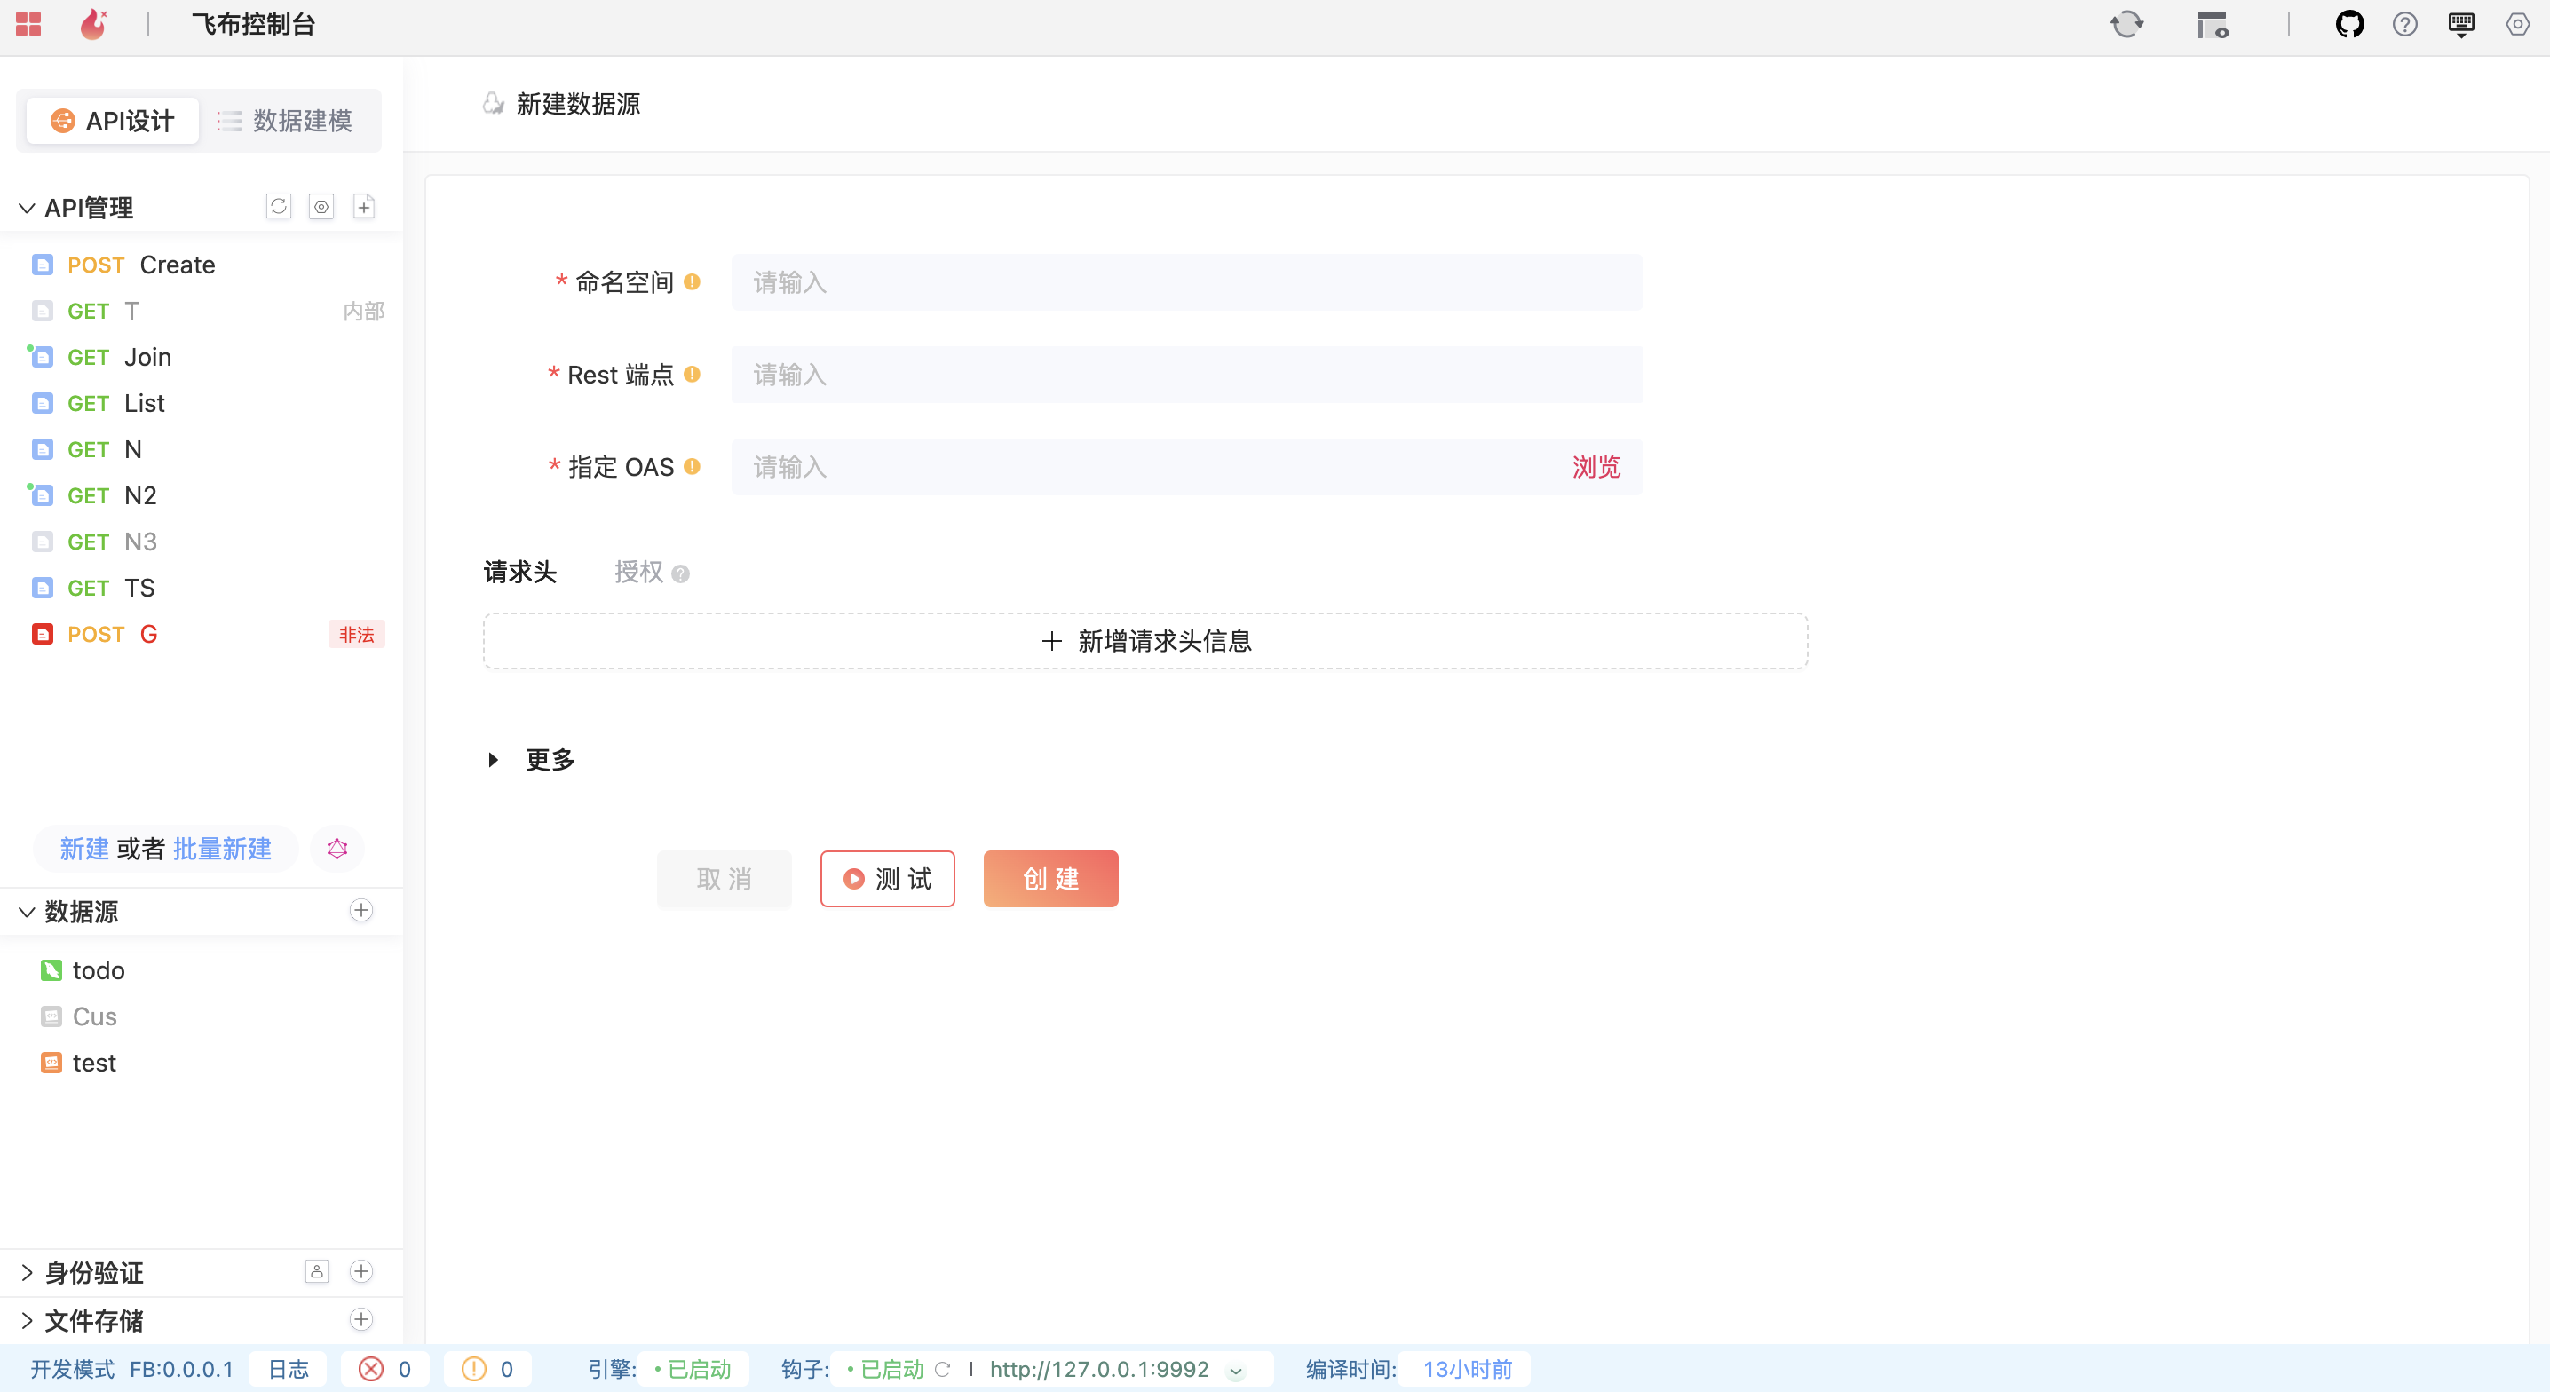Select the todo data source
This screenshot has height=1392, width=2550.
pos(98,970)
